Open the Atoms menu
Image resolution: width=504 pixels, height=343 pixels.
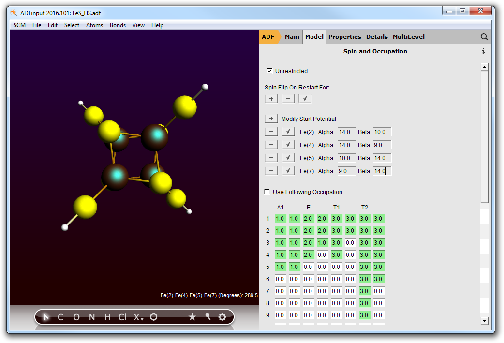coord(94,25)
